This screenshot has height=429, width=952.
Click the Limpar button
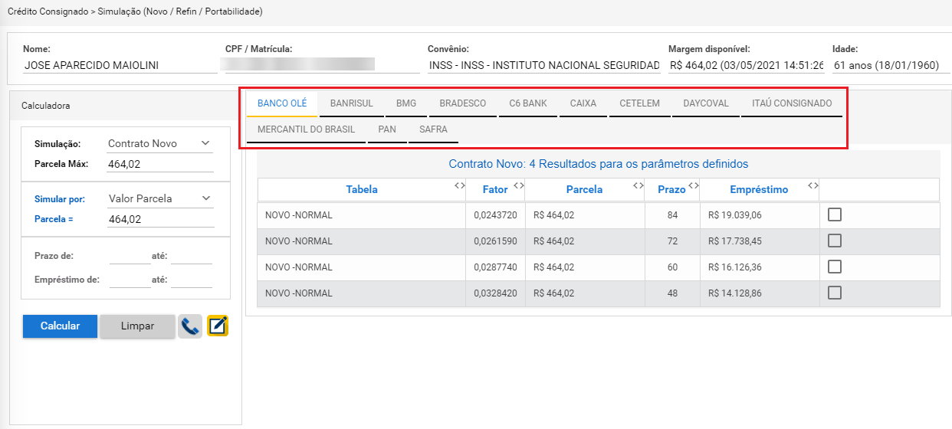point(137,326)
